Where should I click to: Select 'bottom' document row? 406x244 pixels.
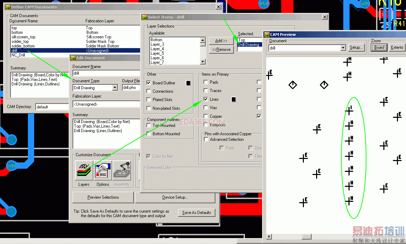point(75,32)
